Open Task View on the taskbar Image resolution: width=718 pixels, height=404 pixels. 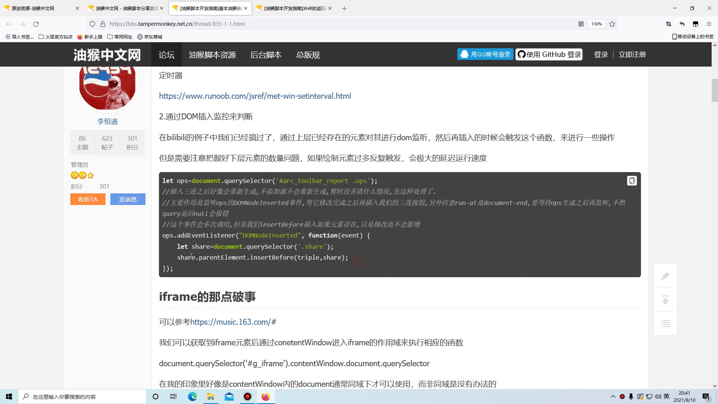point(174,397)
